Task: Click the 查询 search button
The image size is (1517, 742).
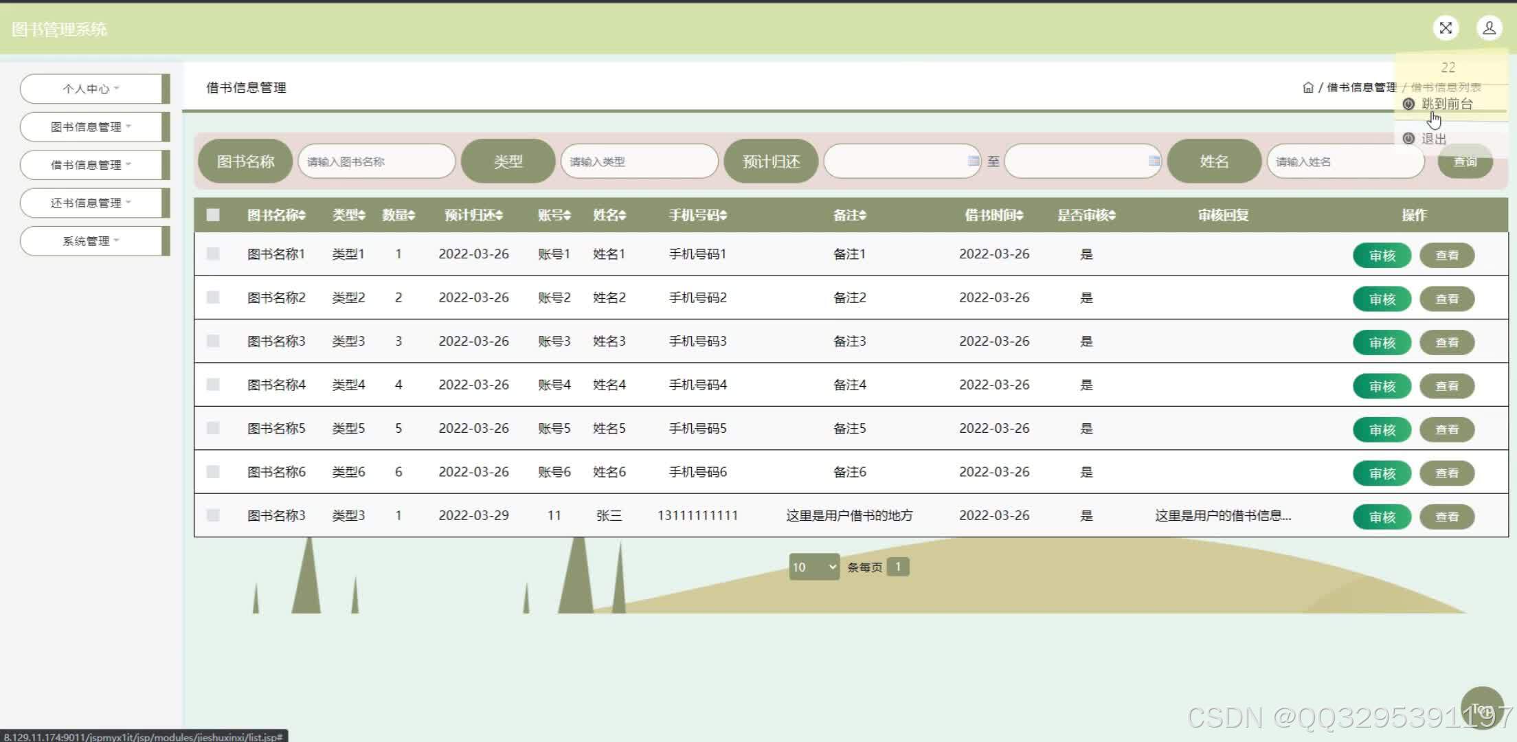Action: (1465, 161)
